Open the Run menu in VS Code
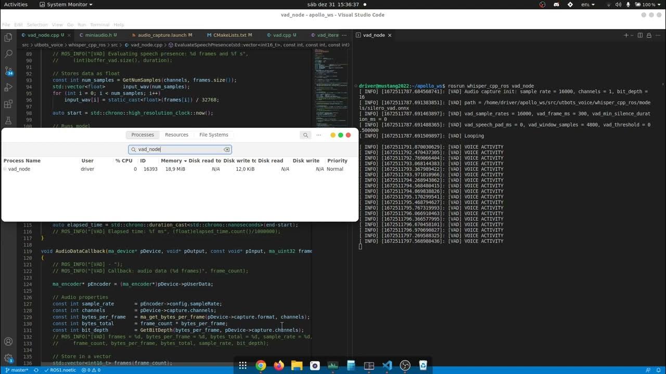 82,24
